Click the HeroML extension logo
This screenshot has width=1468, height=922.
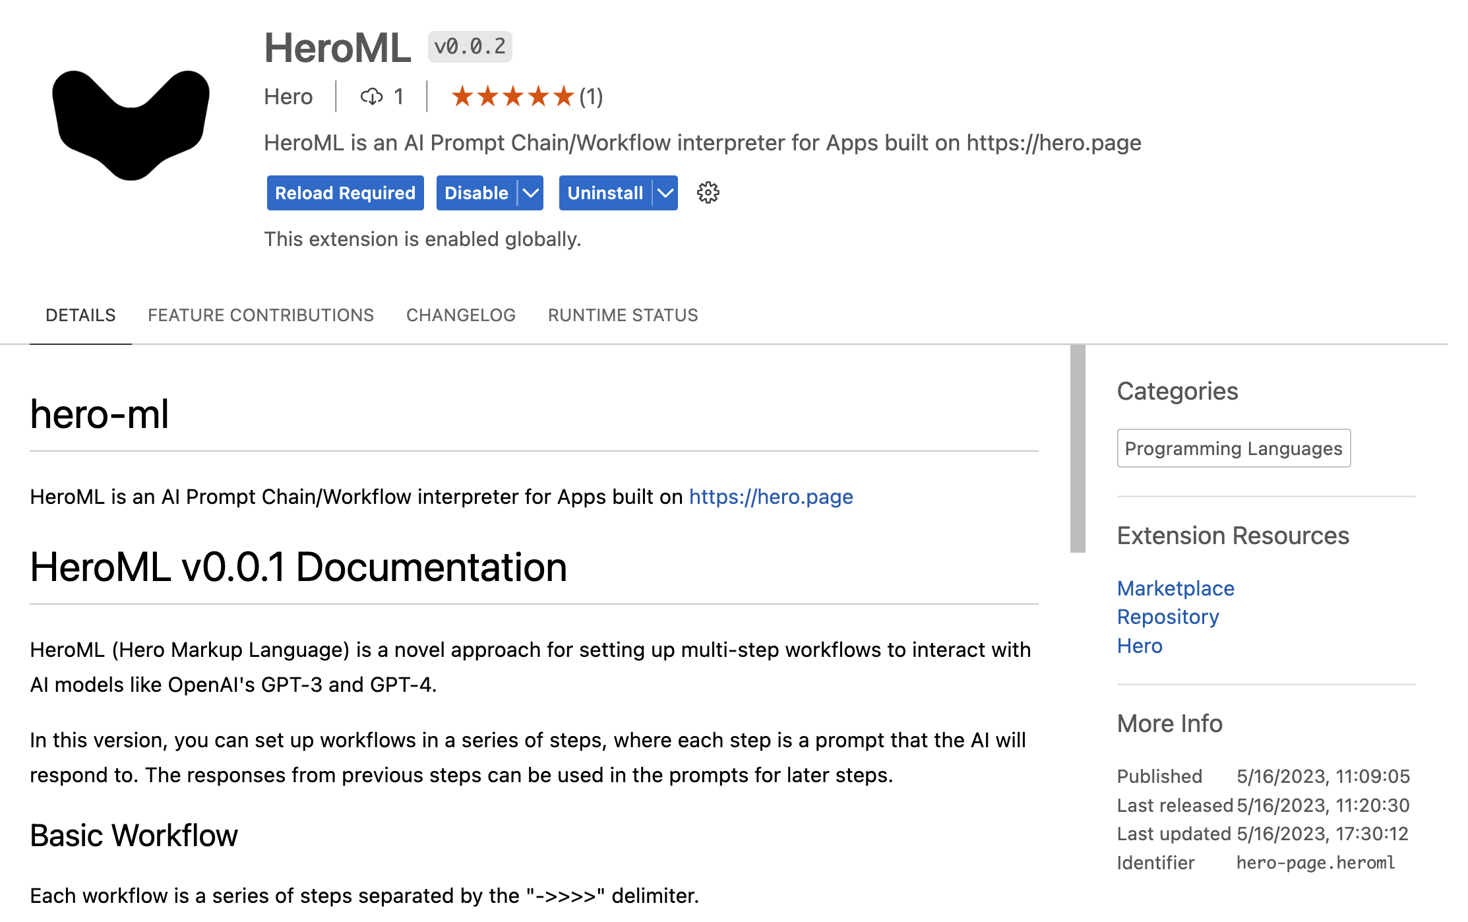point(131,124)
